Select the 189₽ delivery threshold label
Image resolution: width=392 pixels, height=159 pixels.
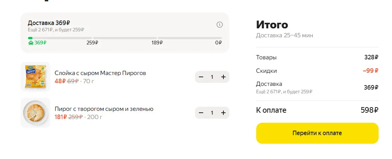click(x=157, y=43)
